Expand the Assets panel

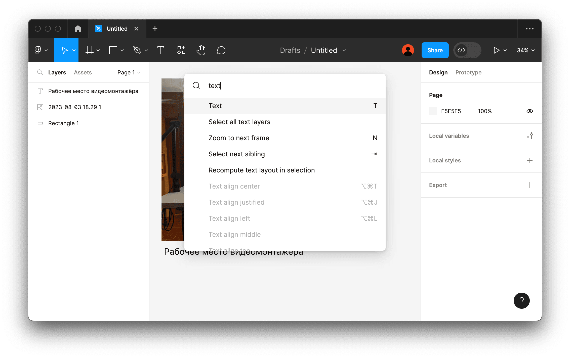click(x=83, y=72)
